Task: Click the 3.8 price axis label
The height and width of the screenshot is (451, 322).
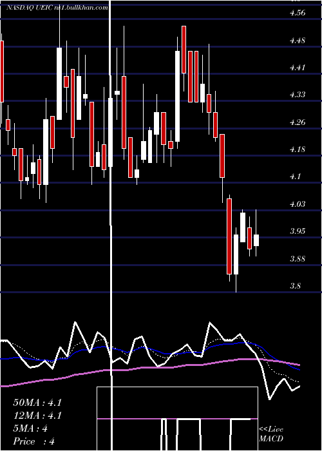Action: click(x=295, y=286)
